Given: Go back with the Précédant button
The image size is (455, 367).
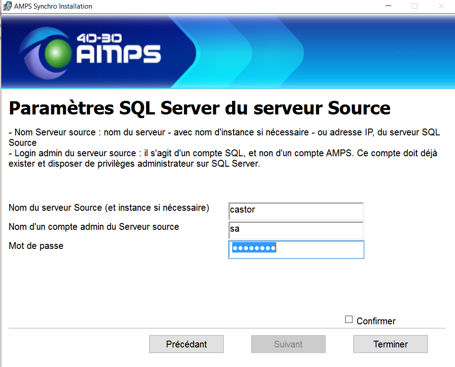Looking at the screenshot, I should [x=186, y=344].
